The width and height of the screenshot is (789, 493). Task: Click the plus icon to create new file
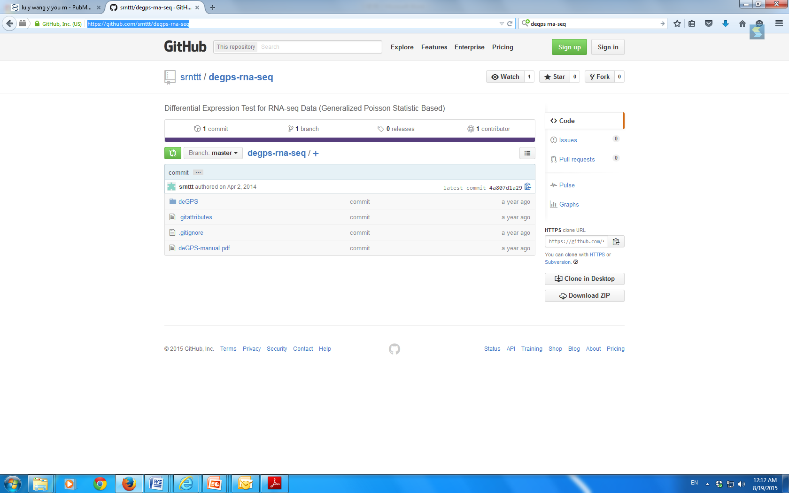[x=316, y=154]
